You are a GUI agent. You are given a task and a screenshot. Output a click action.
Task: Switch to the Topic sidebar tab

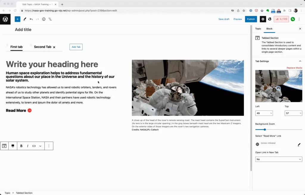coord(258,29)
